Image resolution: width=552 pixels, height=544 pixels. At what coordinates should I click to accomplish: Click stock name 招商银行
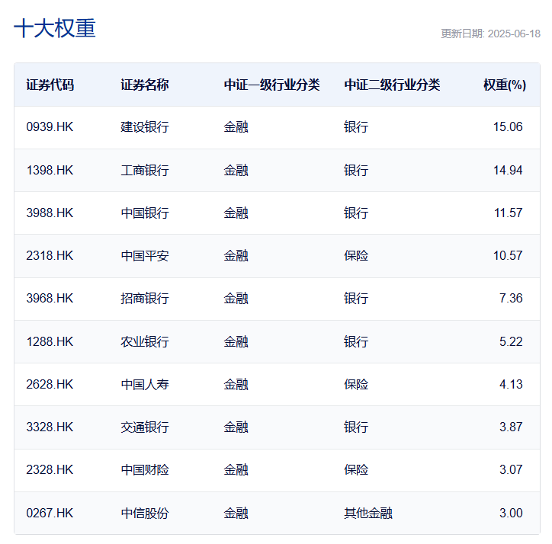point(145,299)
